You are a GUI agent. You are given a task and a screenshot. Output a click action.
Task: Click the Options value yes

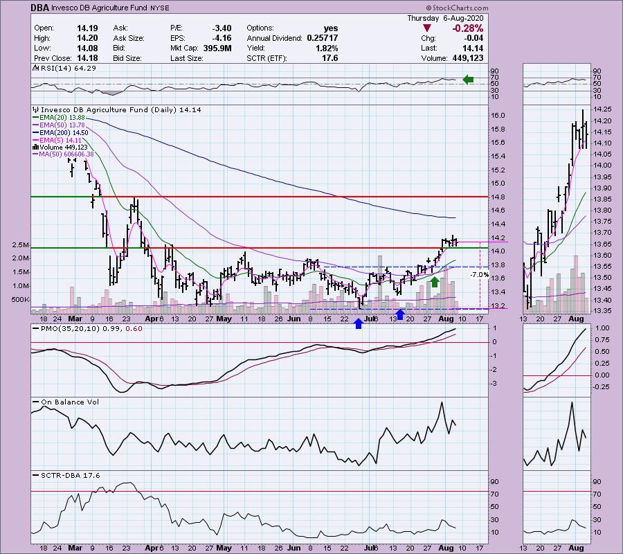(x=331, y=28)
